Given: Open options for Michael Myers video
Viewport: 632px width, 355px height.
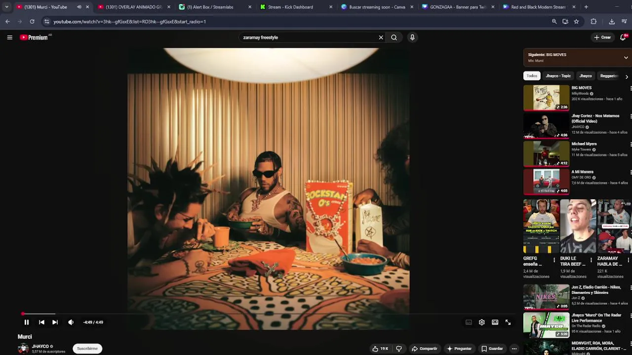Looking at the screenshot, I should [631, 144].
